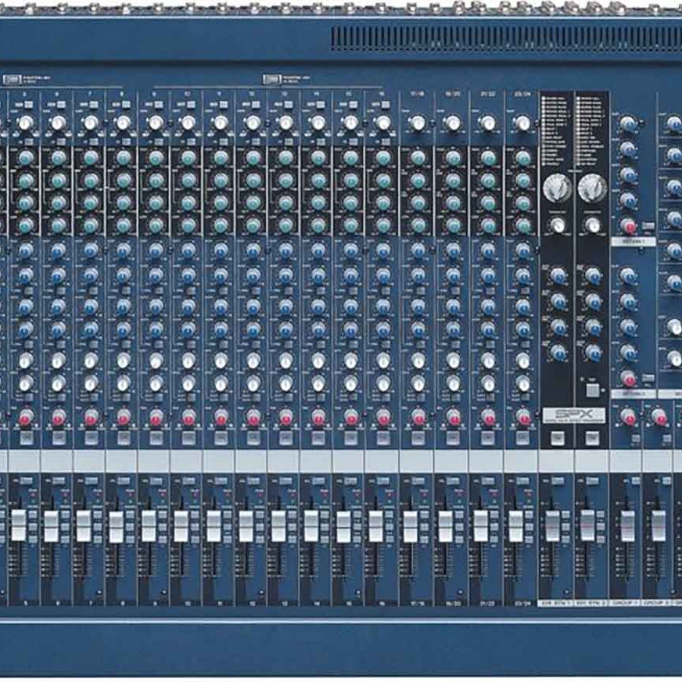This screenshot has height=682, width=682.
Task: Click the channel 17/18 fader cap
Action: pos(410,526)
